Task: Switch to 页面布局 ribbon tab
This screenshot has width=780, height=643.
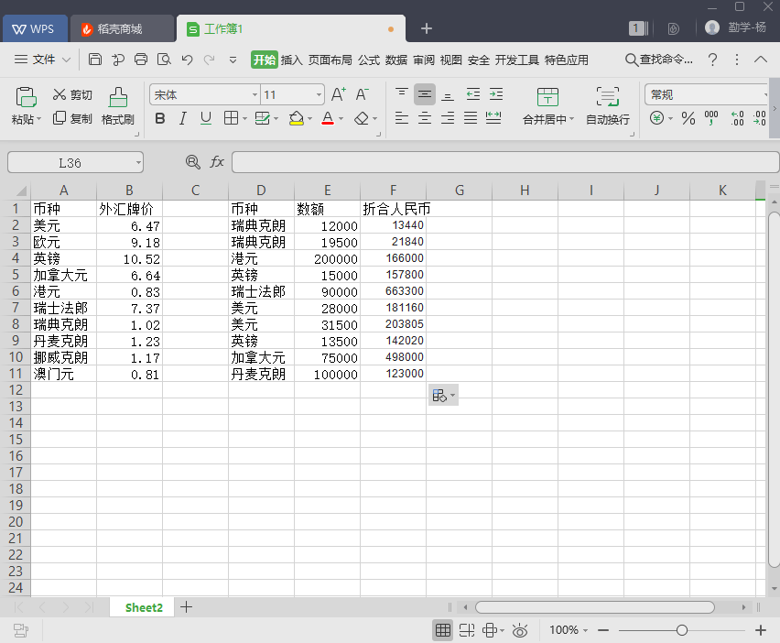Action: (x=330, y=60)
